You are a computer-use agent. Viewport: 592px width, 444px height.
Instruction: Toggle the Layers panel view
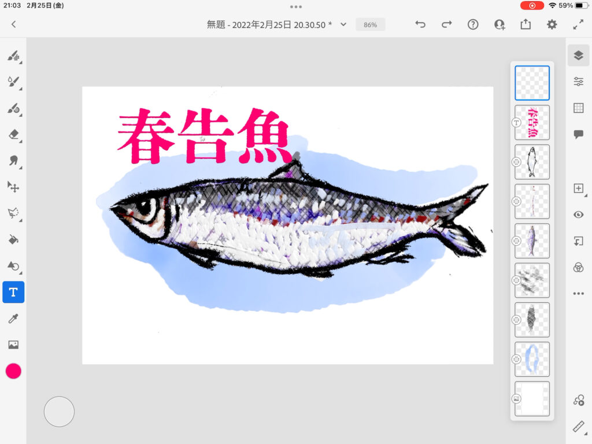point(578,55)
